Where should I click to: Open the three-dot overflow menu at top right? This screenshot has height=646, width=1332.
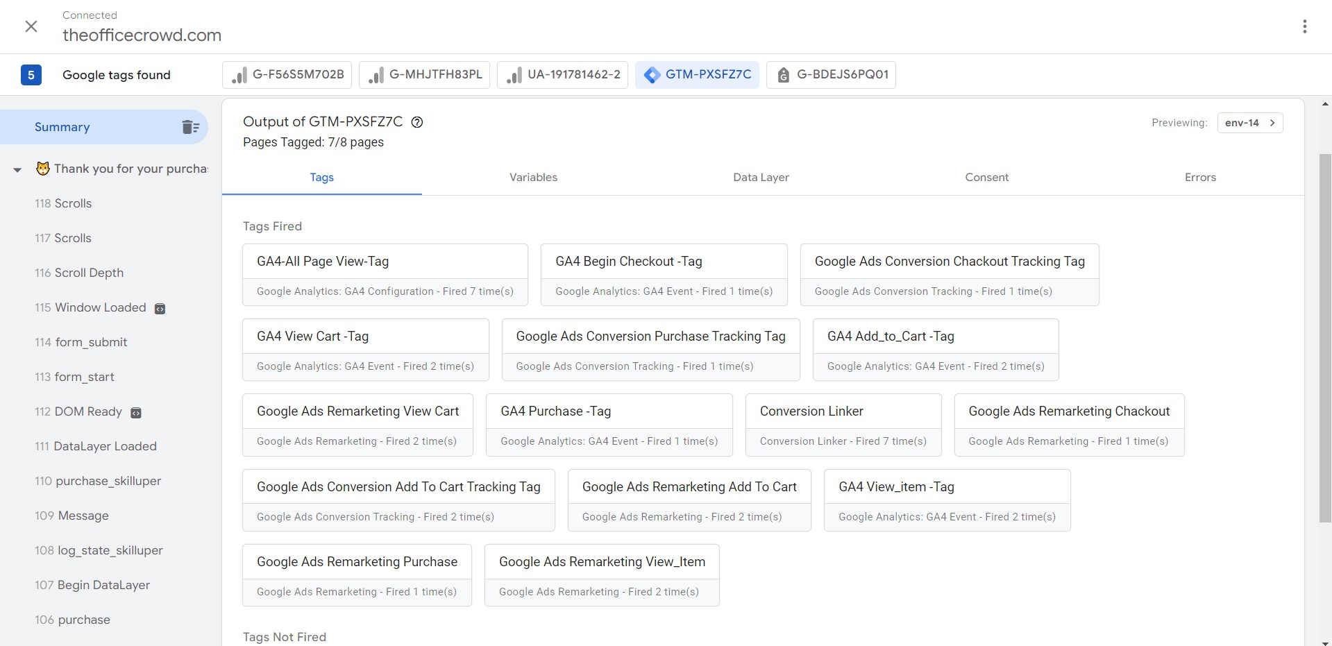point(1306,26)
